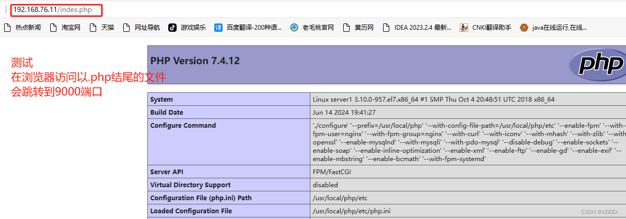Image resolution: width=626 pixels, height=219 pixels.
Task: Click the PHP Version 7.4.12 heading
Action: 195,61
